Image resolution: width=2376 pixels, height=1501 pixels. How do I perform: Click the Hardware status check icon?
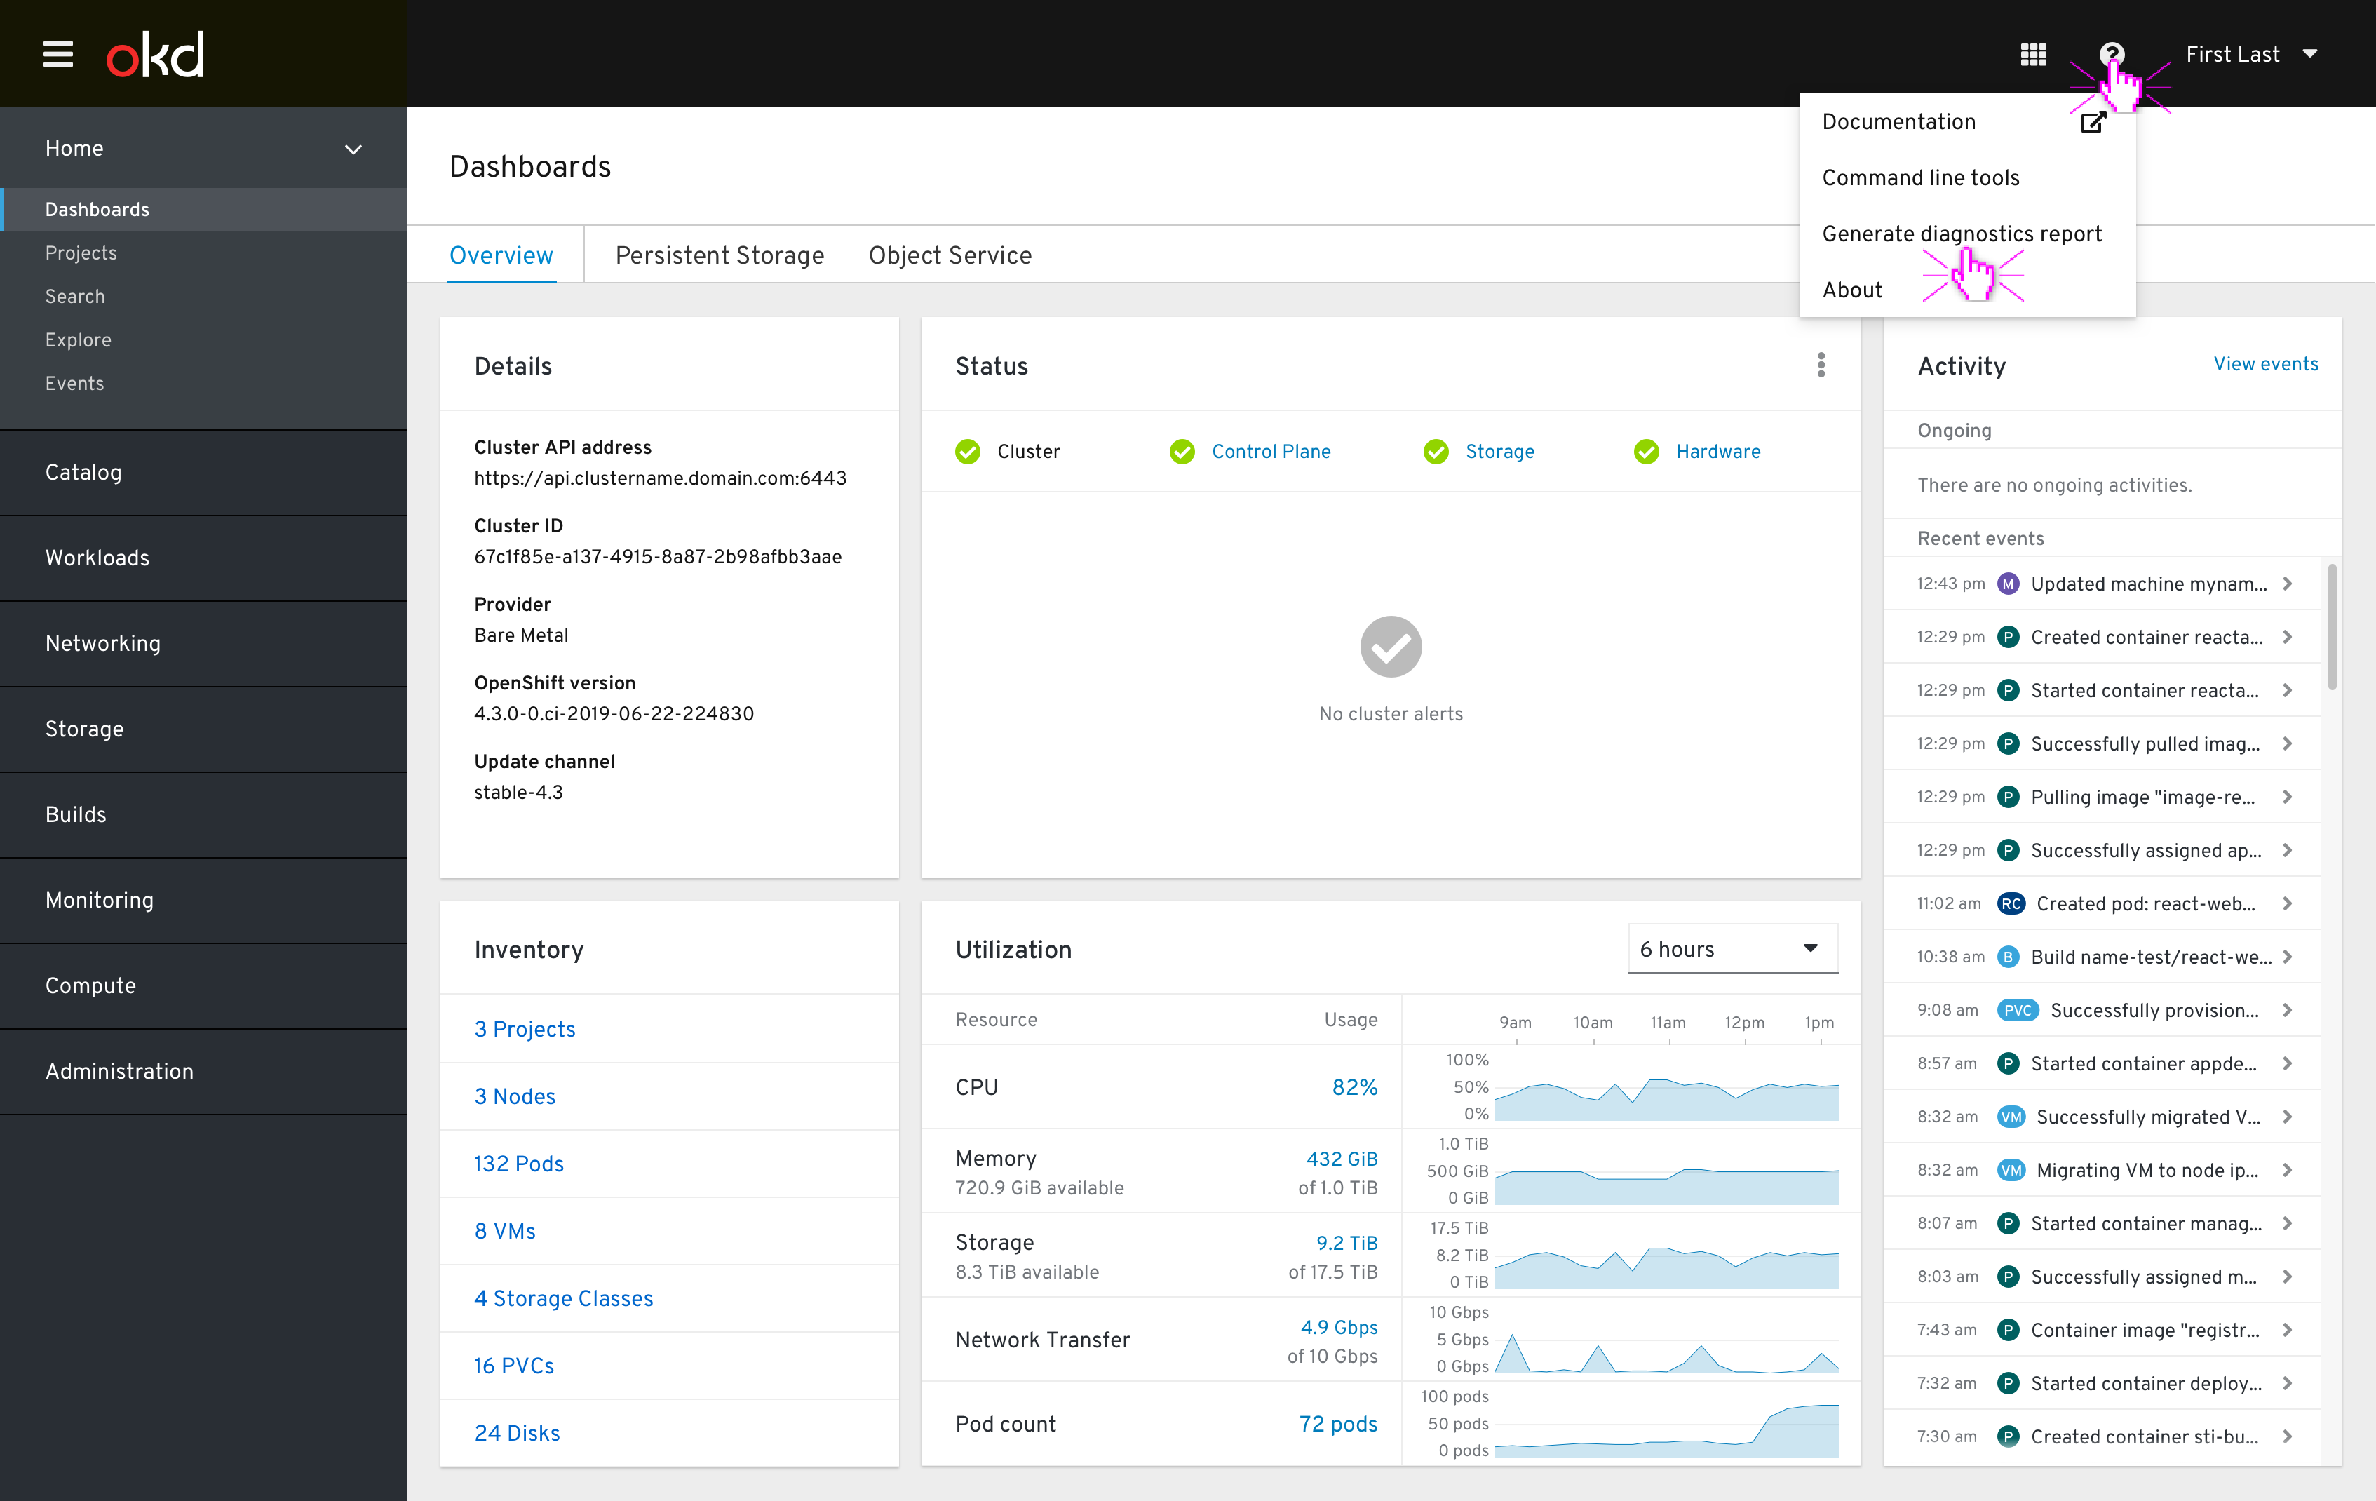(x=1645, y=451)
